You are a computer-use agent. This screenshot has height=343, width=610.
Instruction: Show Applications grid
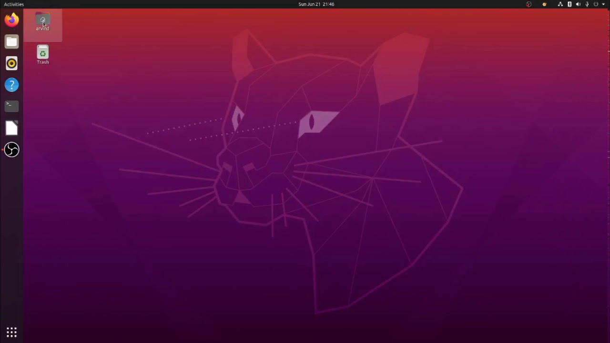point(11,332)
